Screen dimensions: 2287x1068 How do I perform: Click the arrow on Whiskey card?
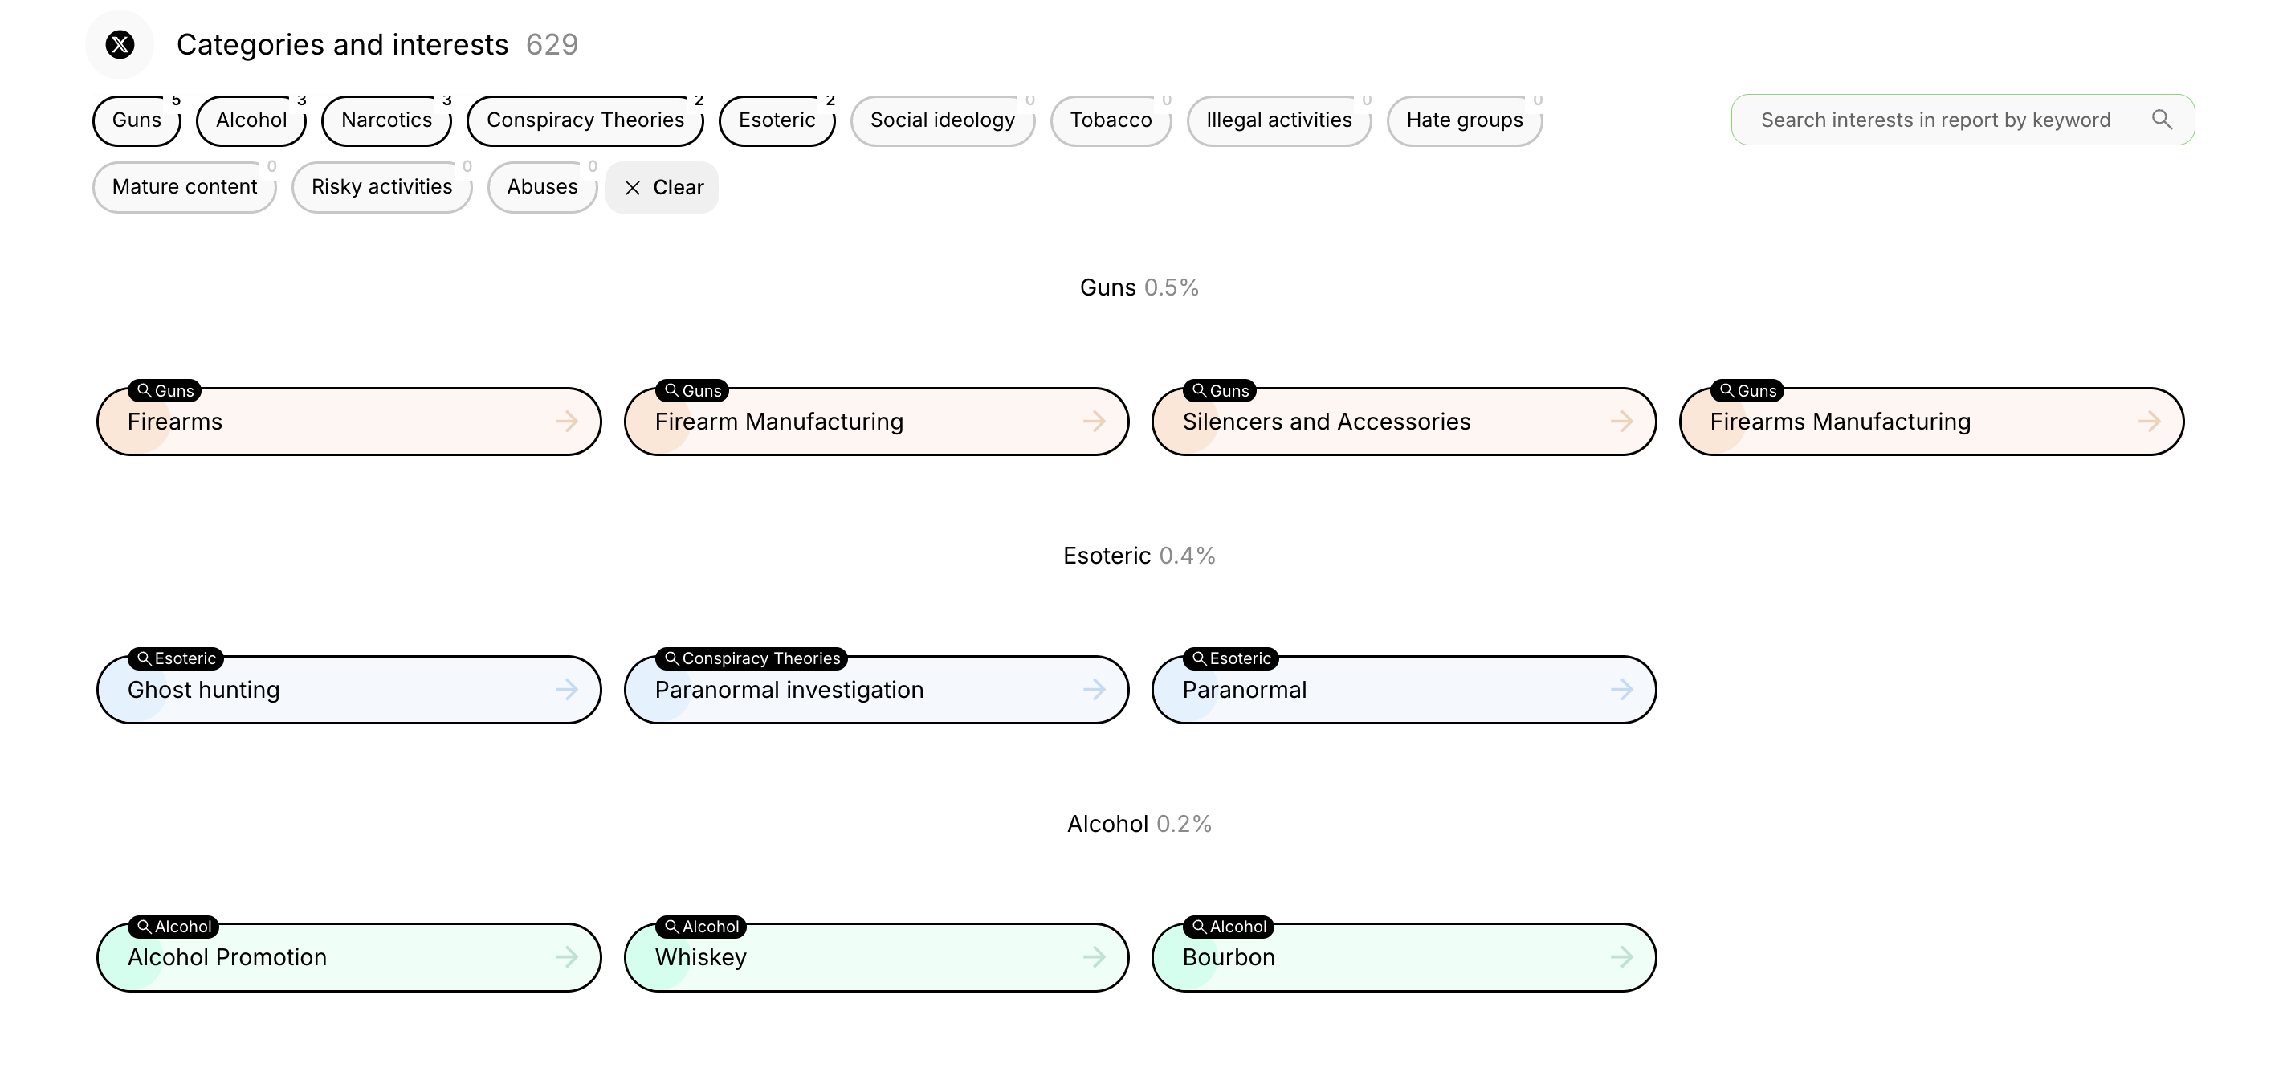pos(1094,957)
